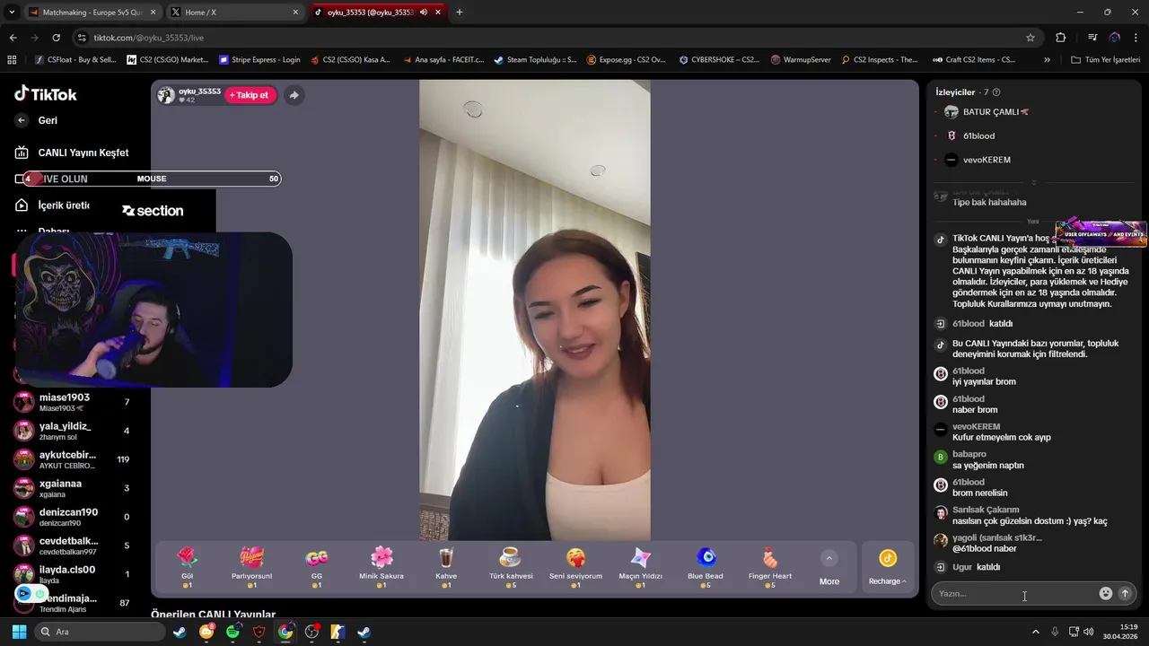
Task: Open denizcan190 live stream
Action: coord(72,517)
